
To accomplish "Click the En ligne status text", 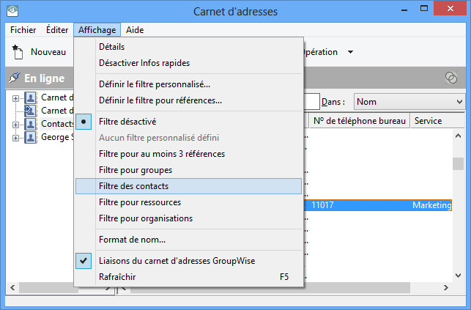I will coord(45,78).
